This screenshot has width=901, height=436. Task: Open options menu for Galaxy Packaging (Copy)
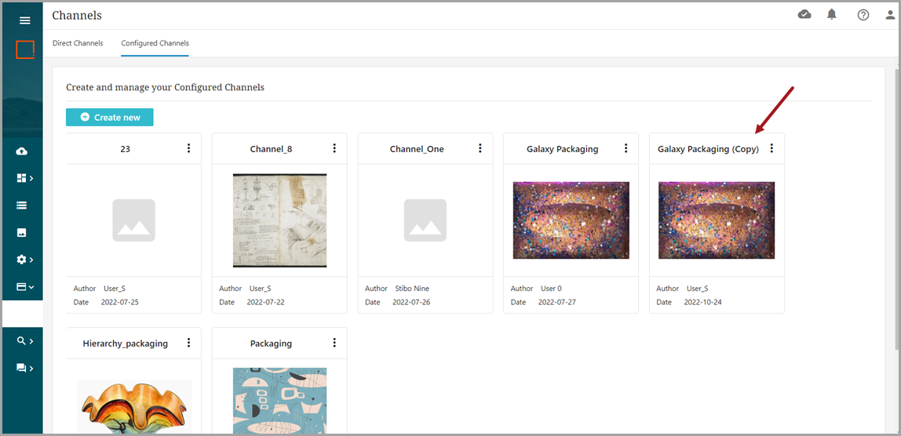tap(772, 148)
